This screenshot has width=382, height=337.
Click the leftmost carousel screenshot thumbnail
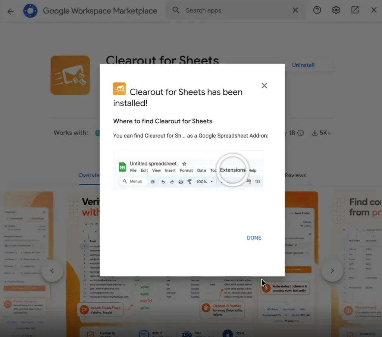(x=27, y=264)
